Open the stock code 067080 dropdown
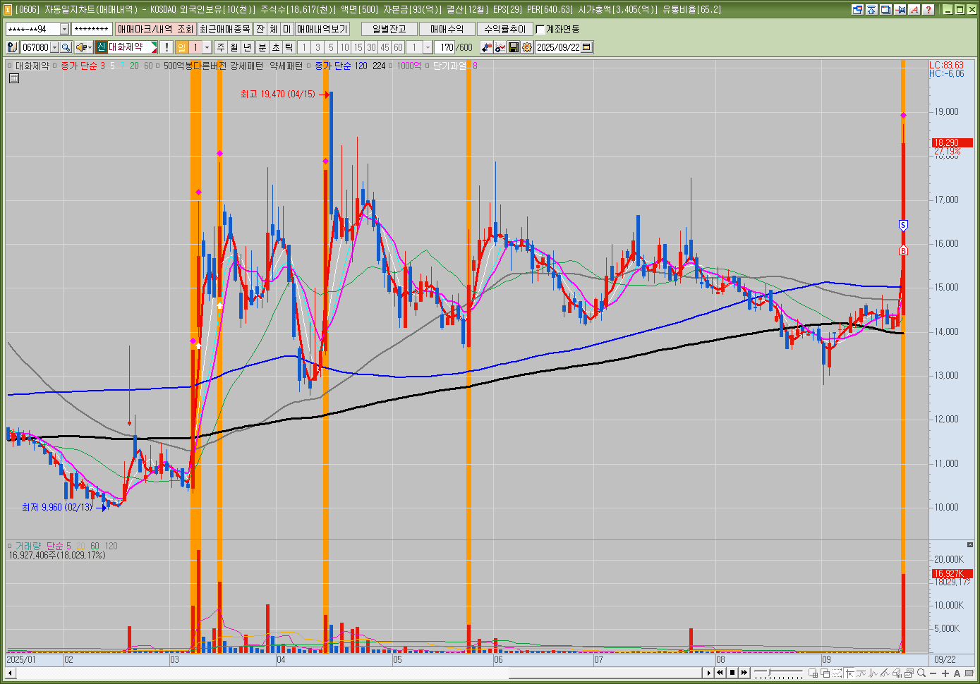Screen dimensions: 980x684 pos(54,47)
